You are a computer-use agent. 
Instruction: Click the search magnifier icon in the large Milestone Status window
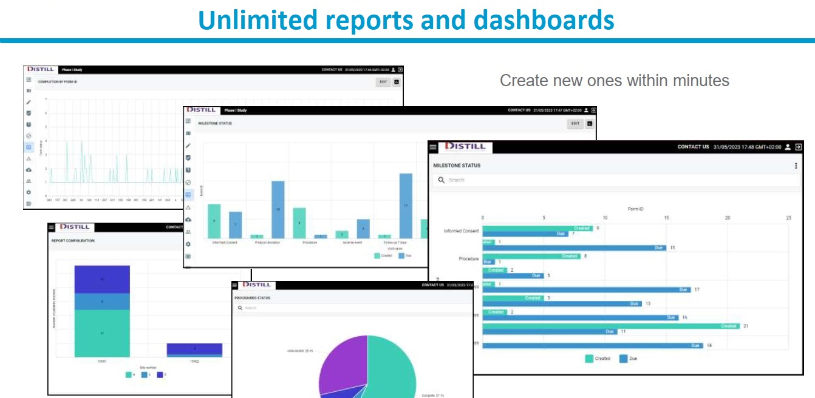(442, 180)
